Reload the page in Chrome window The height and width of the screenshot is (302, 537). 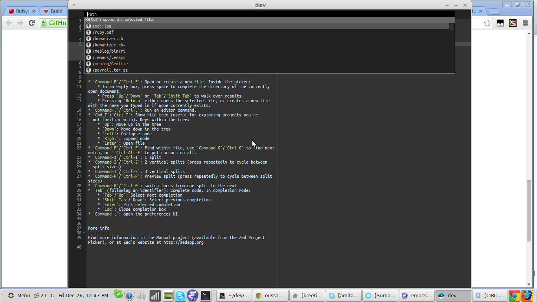[31, 23]
